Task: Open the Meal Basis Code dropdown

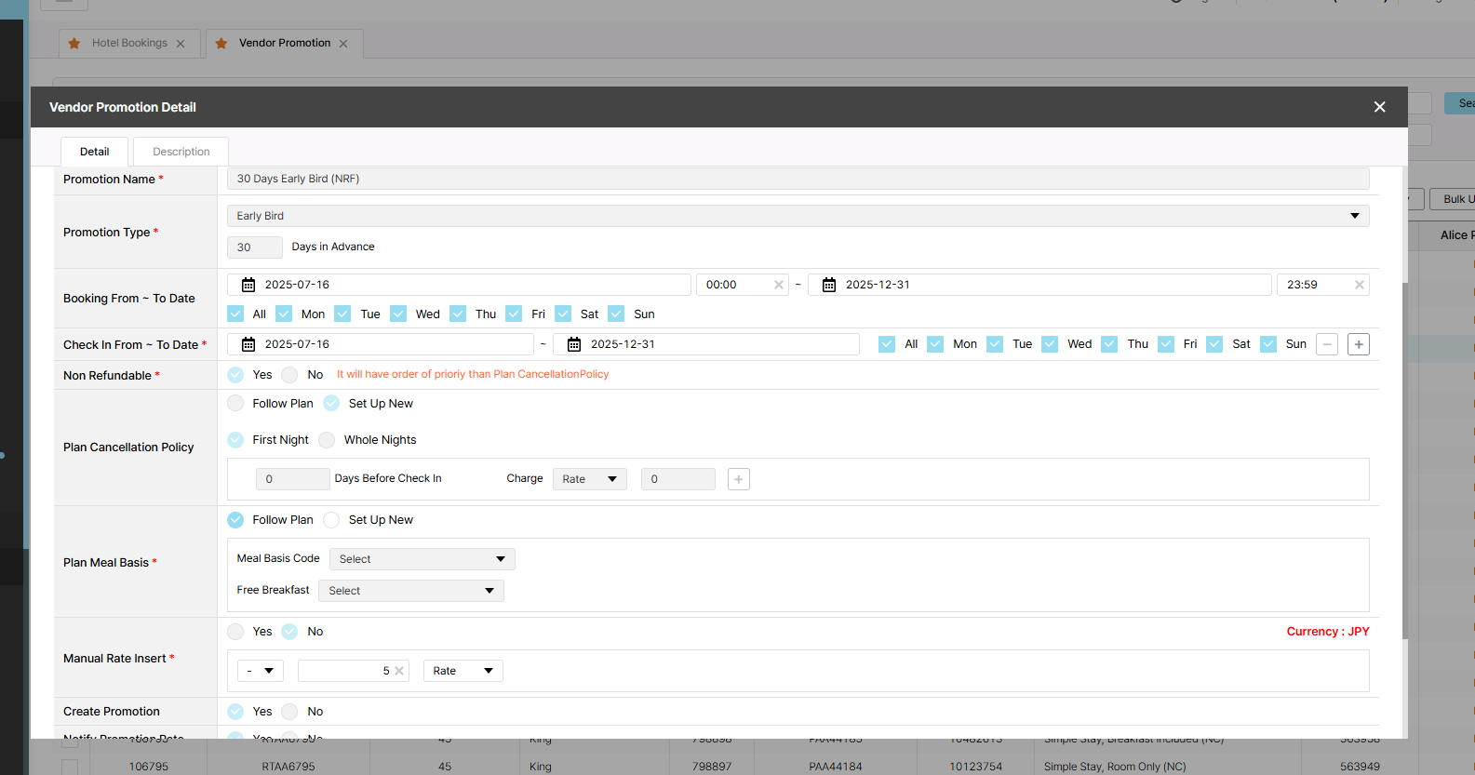Action: pos(422,559)
